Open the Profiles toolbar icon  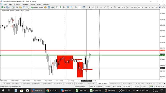[7, 7]
